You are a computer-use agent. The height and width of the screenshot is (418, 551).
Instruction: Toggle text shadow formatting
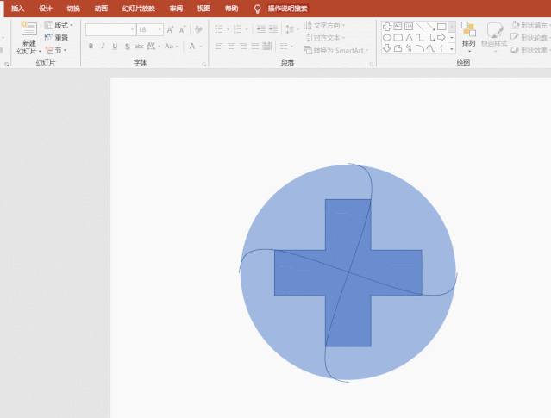(128, 47)
